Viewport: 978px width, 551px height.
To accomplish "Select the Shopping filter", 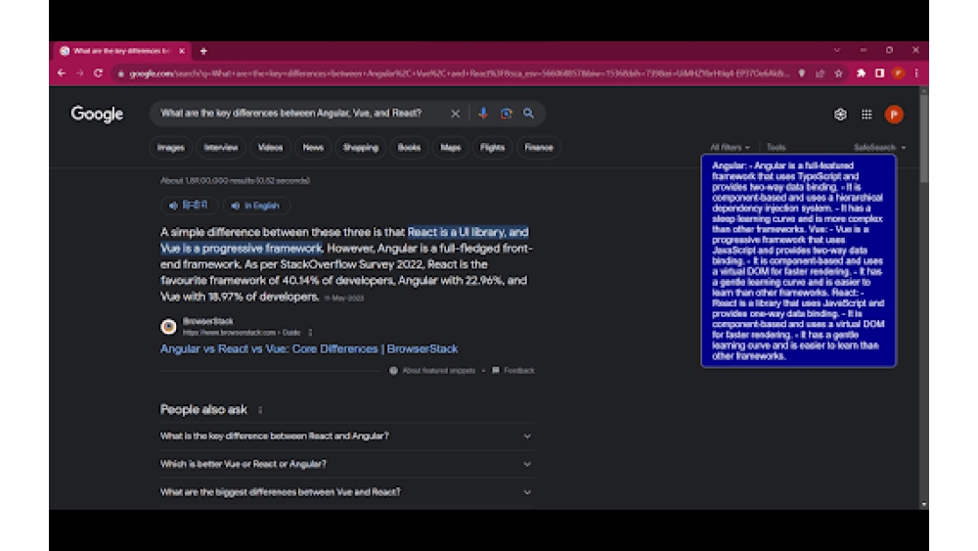I will (x=361, y=148).
